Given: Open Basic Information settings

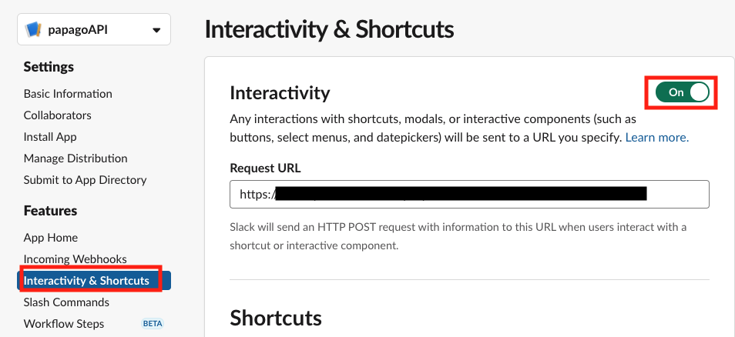Looking at the screenshot, I should pyautogui.click(x=68, y=94).
